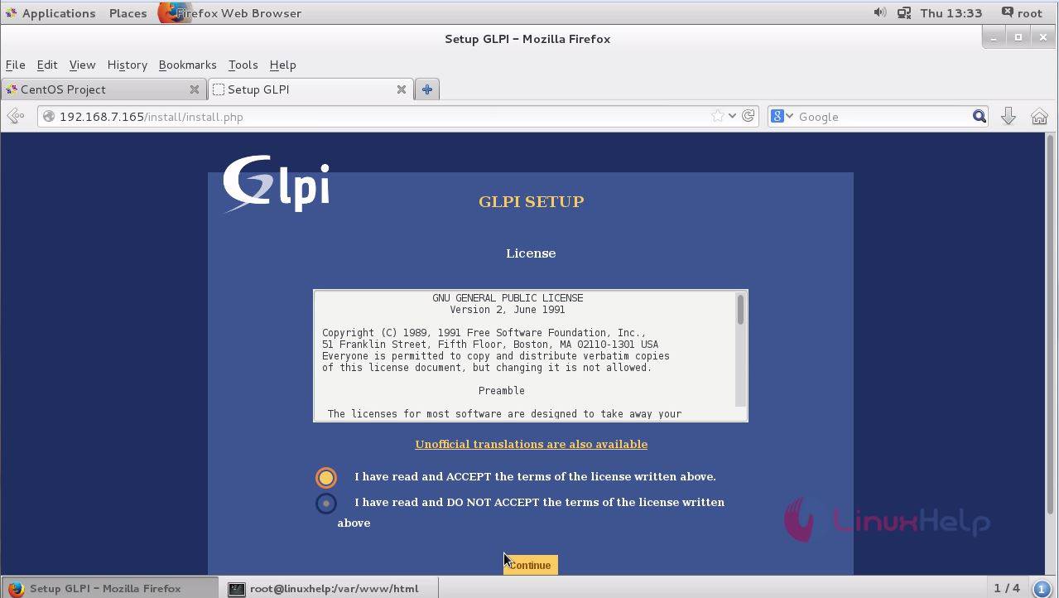Click the Continue button
Viewport: 1059px width, 598px height.
(x=530, y=565)
